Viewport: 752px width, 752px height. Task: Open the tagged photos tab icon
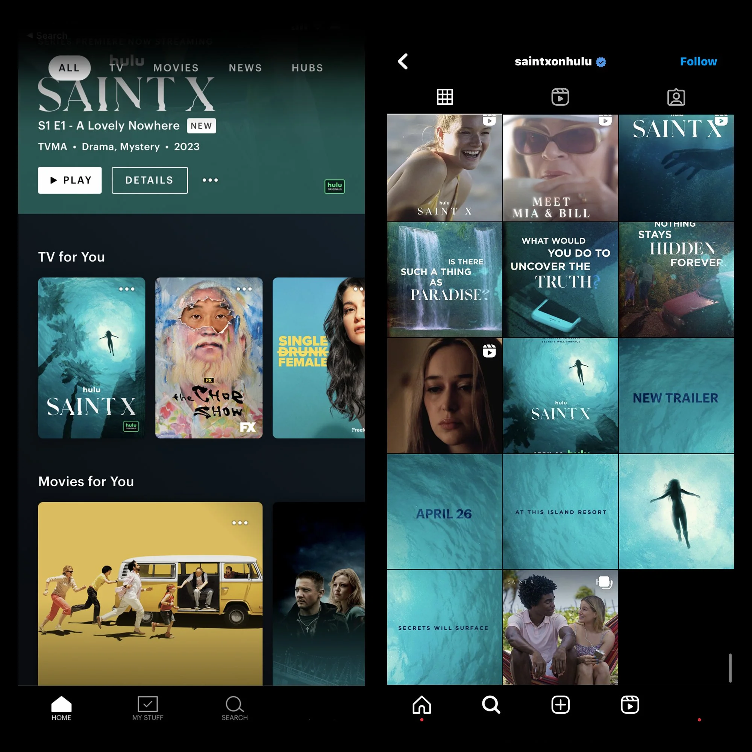676,97
